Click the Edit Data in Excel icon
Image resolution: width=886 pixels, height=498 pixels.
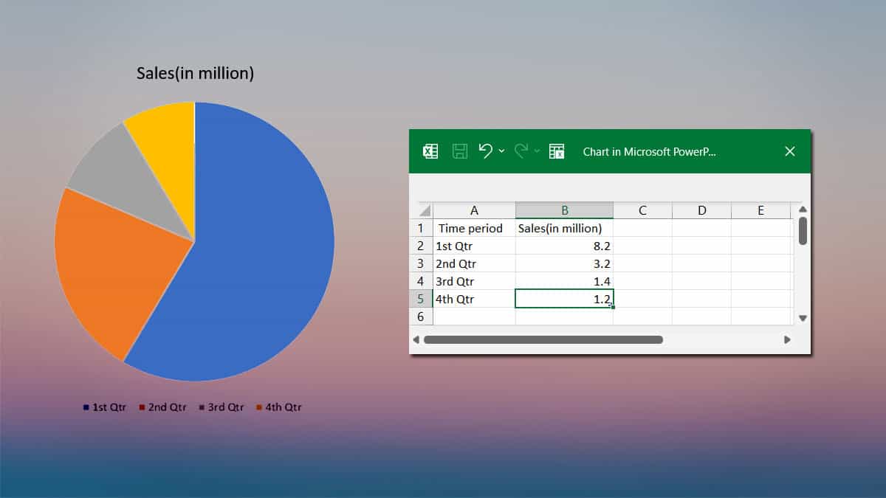558,151
